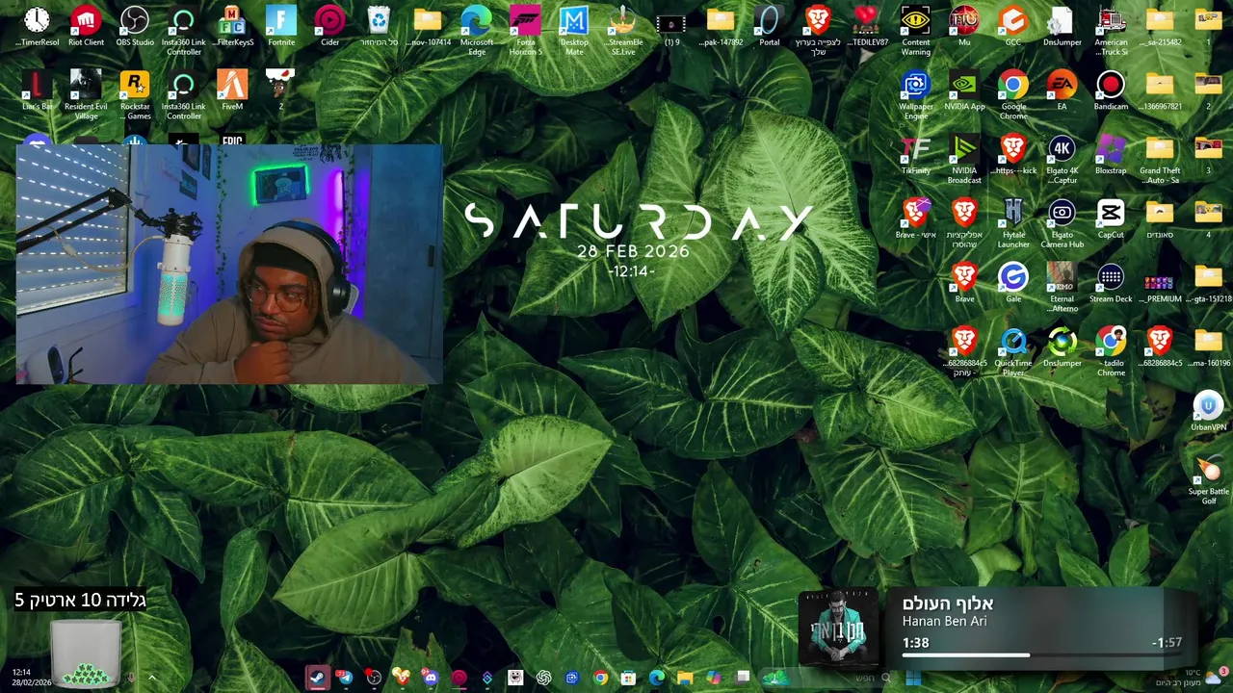Open the Bloxstrap shortcut

coord(1111,155)
